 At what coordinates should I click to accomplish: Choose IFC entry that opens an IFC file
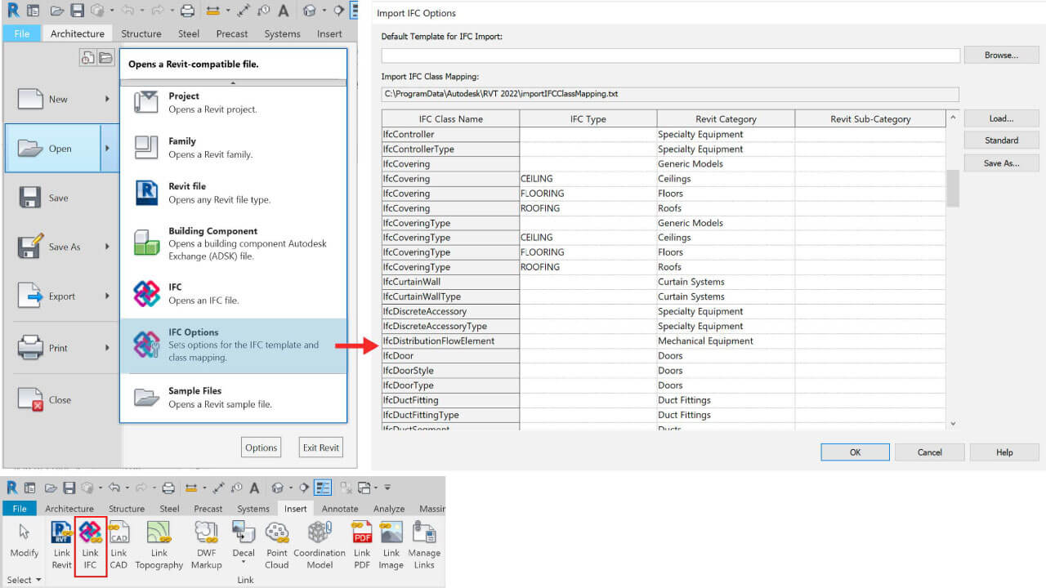[234, 294]
